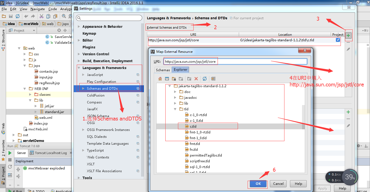Image resolution: width=370 pixels, height=192 pixels.
Task: Switch to the Schemas tab
Action: (163, 70)
